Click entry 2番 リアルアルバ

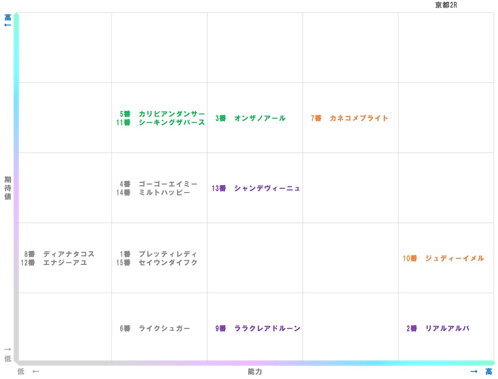tap(438, 328)
